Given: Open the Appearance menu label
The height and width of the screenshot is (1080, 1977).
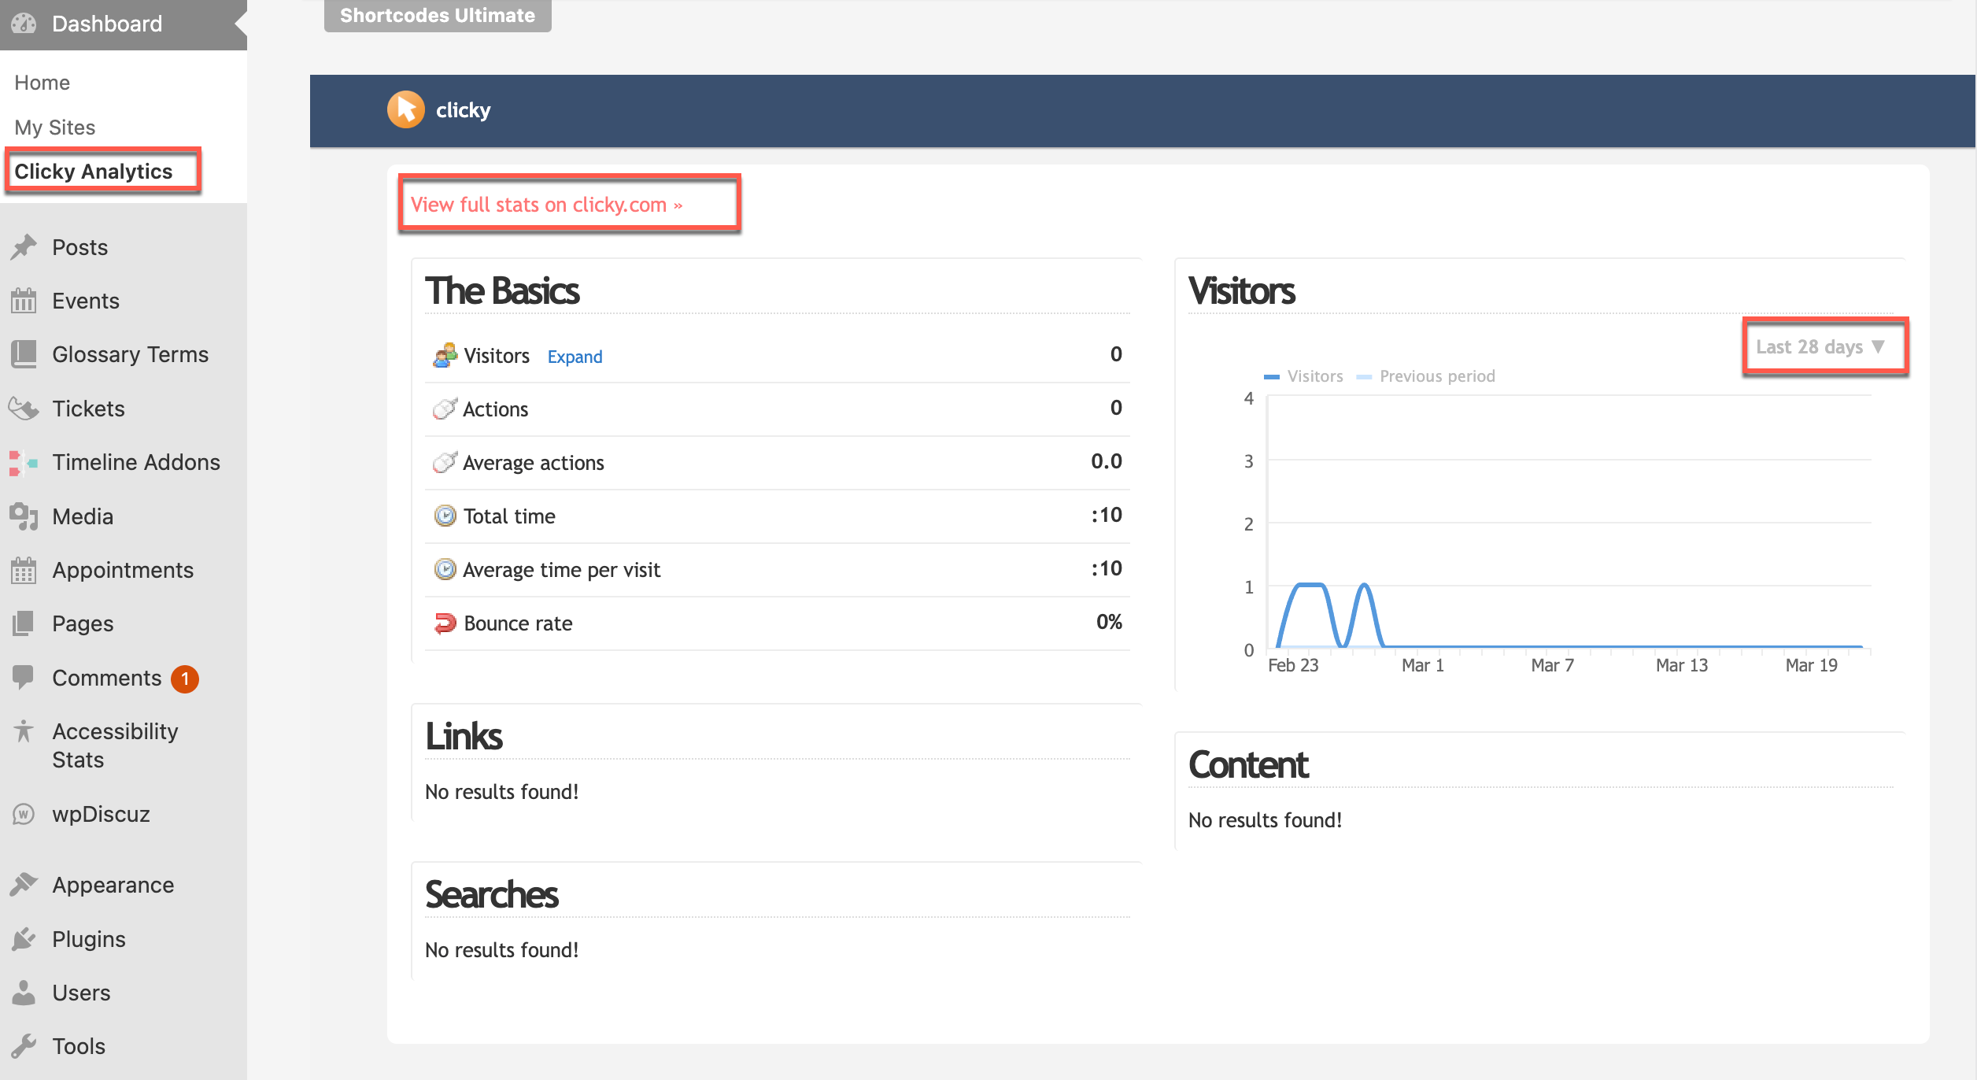Looking at the screenshot, I should [113, 885].
